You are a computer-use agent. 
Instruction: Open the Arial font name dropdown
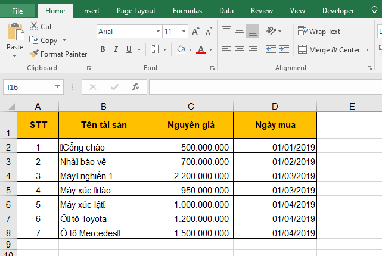click(x=157, y=32)
